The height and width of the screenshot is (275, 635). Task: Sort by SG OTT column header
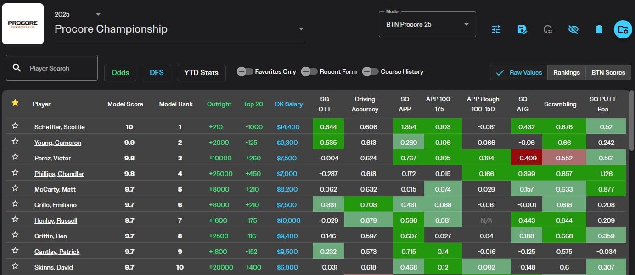coord(325,104)
